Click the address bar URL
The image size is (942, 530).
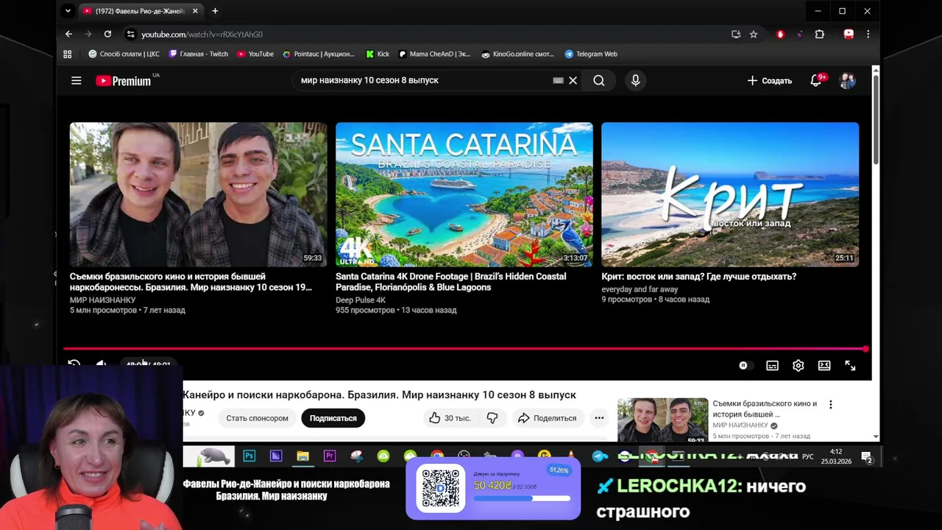[x=202, y=35]
